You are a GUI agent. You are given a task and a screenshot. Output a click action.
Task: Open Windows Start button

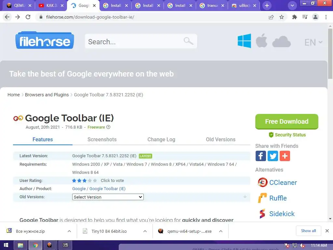(6, 245)
